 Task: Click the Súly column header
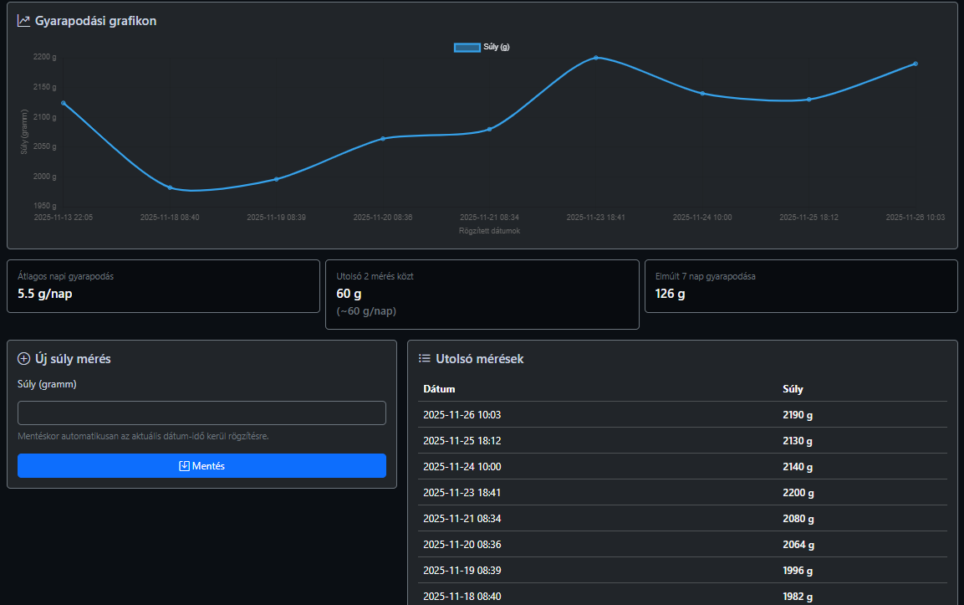tap(793, 389)
